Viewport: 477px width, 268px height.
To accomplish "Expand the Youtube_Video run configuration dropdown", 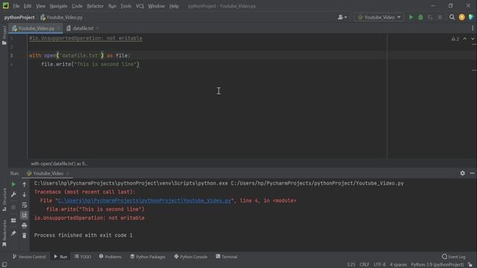I will (x=379, y=17).
